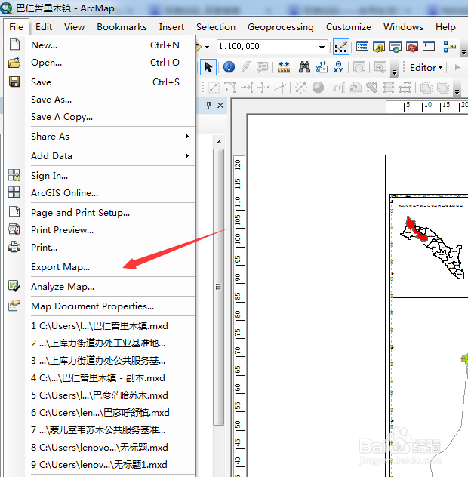Open the View menu
Screen dimensions: 468x477
point(74,27)
